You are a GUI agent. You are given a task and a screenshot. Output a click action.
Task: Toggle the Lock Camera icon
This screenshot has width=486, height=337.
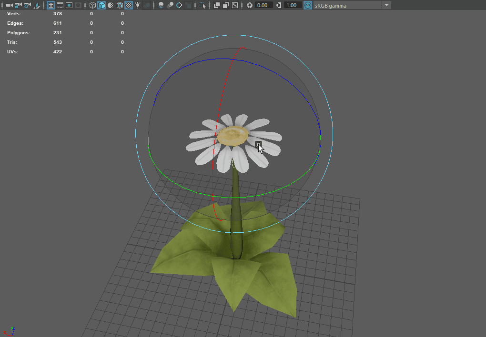coord(19,5)
